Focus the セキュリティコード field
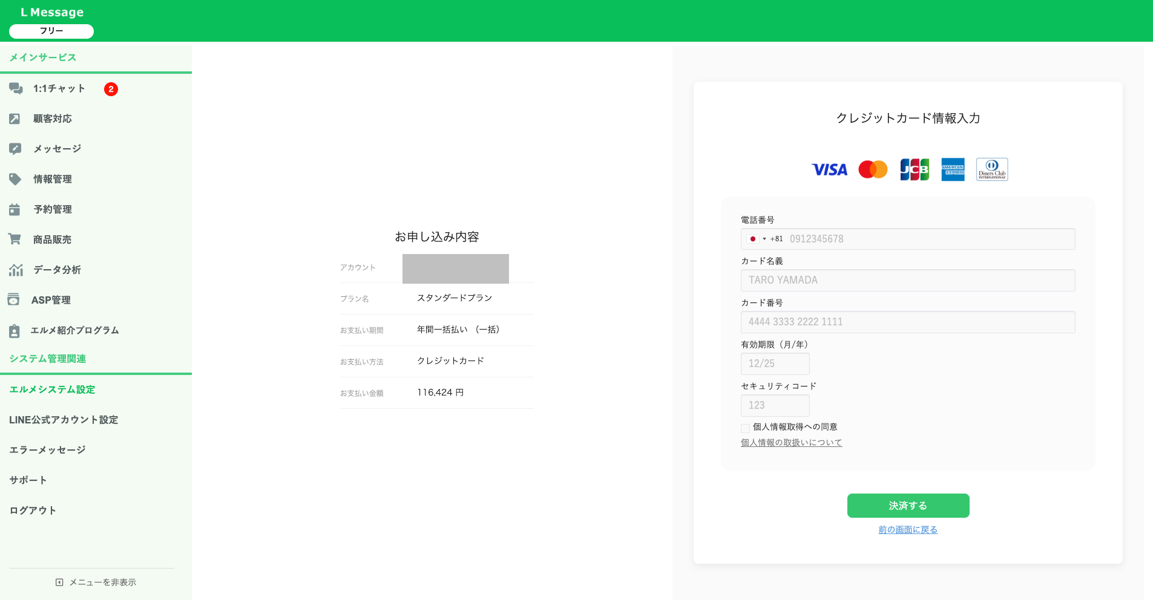Viewport: 1153px width, 600px height. coord(775,405)
